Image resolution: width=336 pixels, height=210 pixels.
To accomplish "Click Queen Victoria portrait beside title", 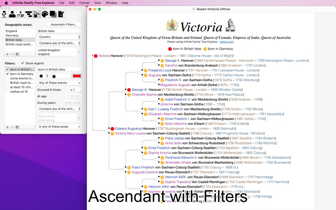I will pyautogui.click(x=230, y=25).
